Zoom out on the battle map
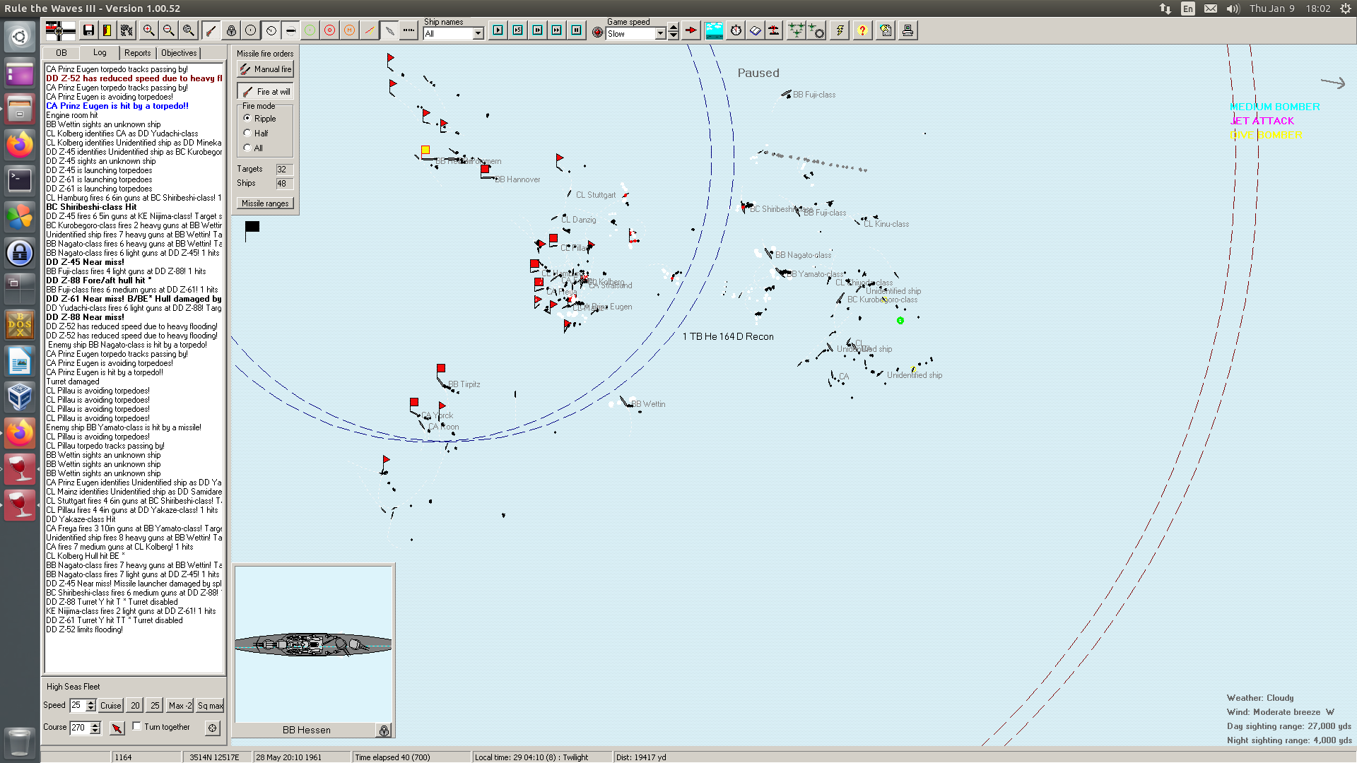Image resolution: width=1357 pixels, height=763 pixels. pyautogui.click(x=168, y=30)
